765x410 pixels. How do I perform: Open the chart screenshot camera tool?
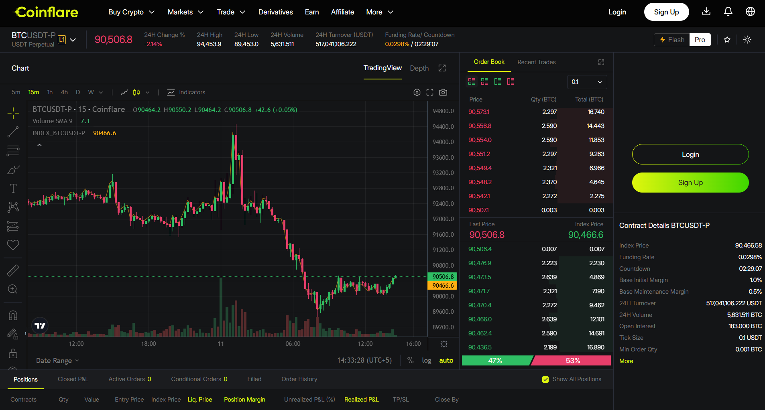click(x=443, y=92)
